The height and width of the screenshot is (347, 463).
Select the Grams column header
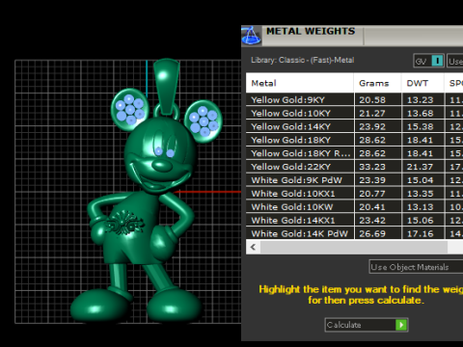(378, 83)
